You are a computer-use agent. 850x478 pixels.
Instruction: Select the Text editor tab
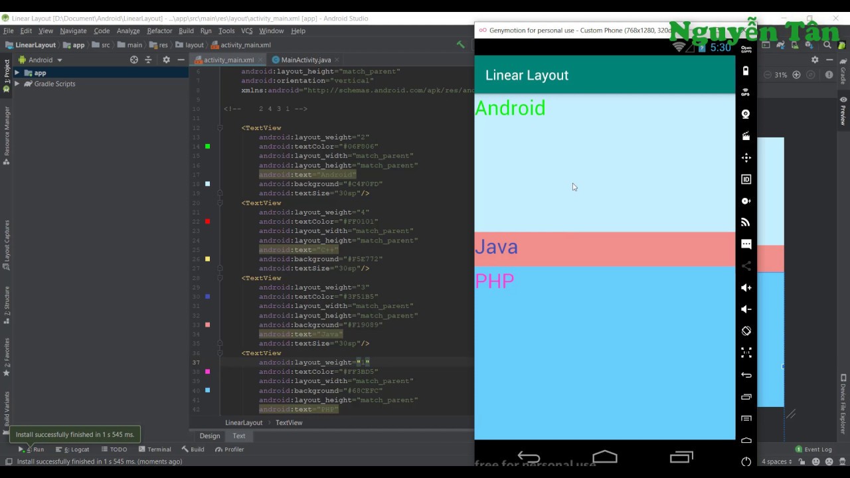click(x=239, y=436)
